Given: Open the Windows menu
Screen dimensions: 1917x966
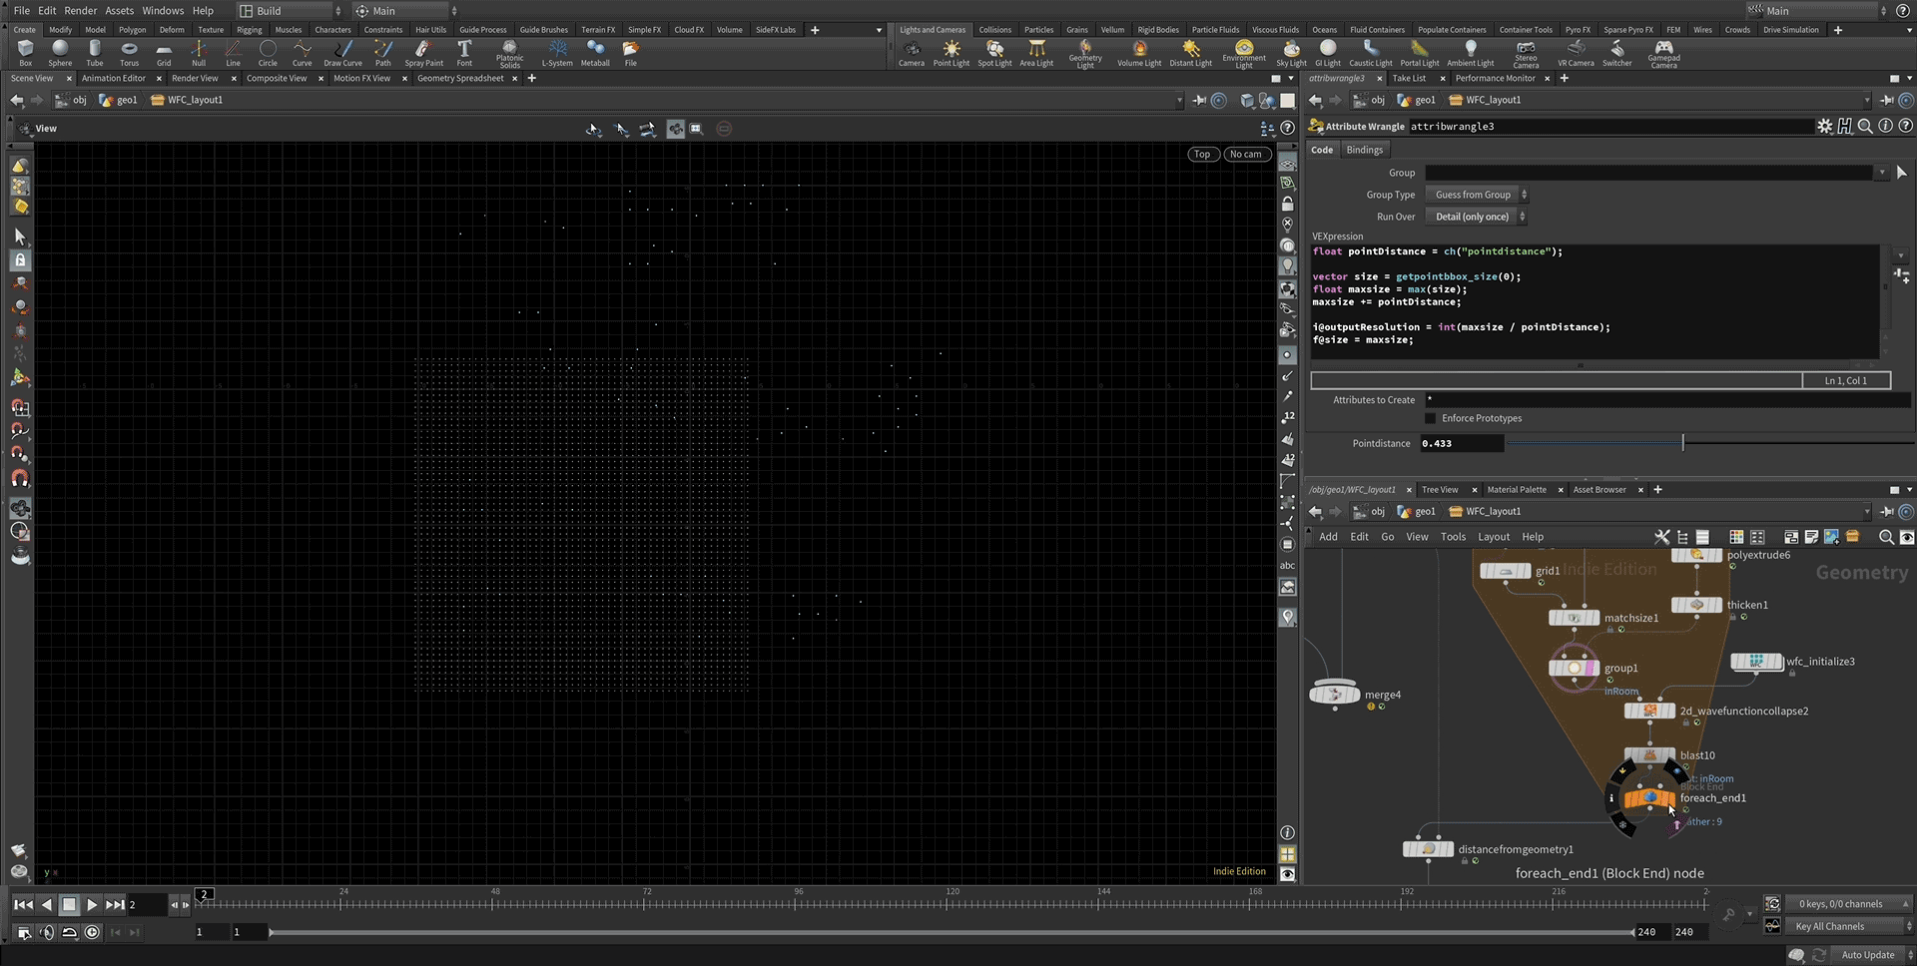Looking at the screenshot, I should [163, 11].
